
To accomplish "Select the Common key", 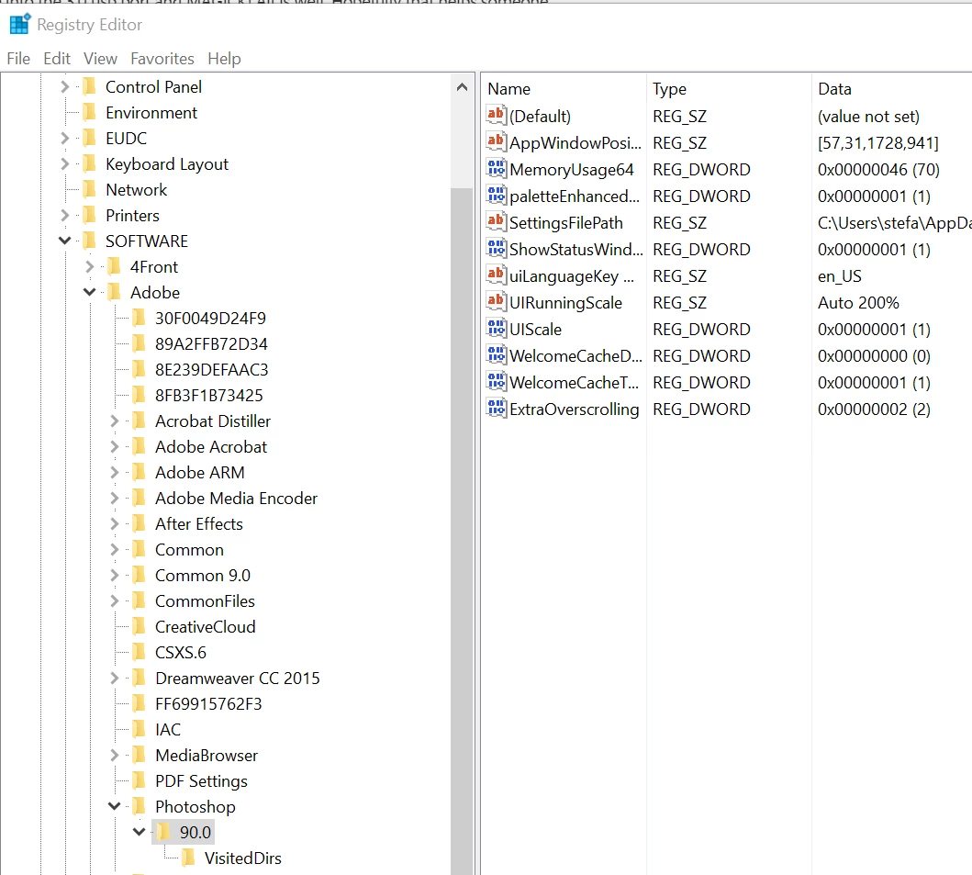I will tap(189, 549).
